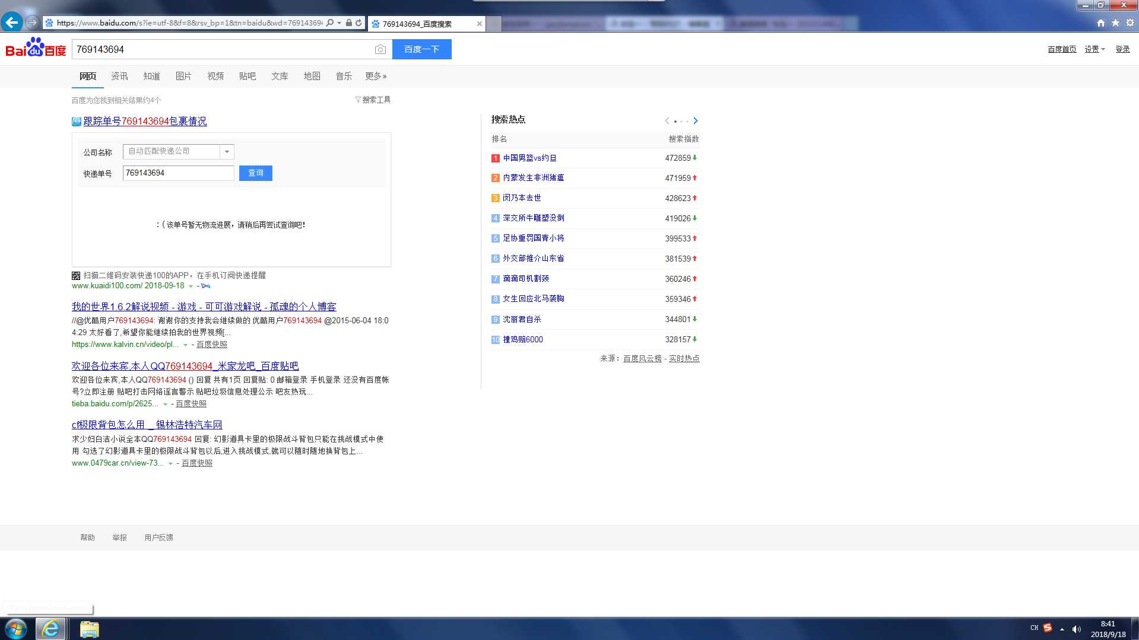Image resolution: width=1139 pixels, height=640 pixels.
Task: Switch to the 地图 tab
Action: (x=312, y=76)
